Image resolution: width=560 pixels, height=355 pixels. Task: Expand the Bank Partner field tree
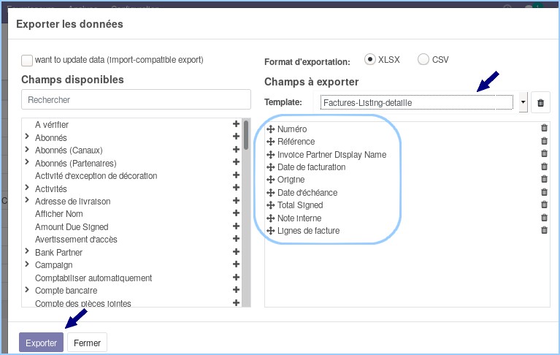tap(27, 251)
